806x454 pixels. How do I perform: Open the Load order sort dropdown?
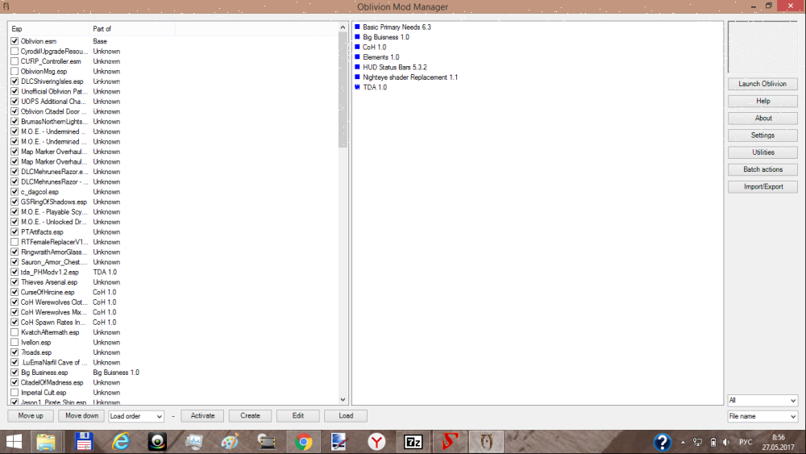pos(136,416)
